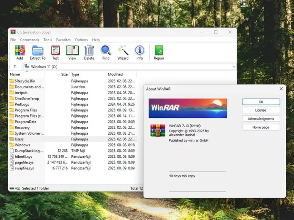Click the Acknowledgments button
Image resolution: width=294 pixels, height=220 pixels.
(261, 118)
